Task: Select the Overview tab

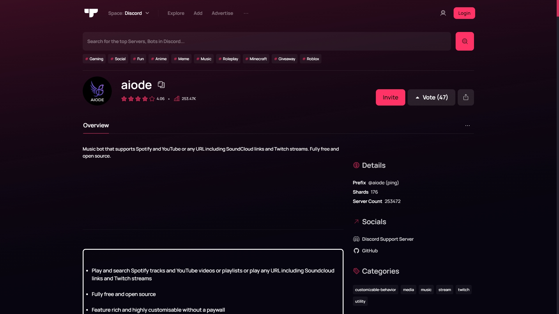Action: 96,126
